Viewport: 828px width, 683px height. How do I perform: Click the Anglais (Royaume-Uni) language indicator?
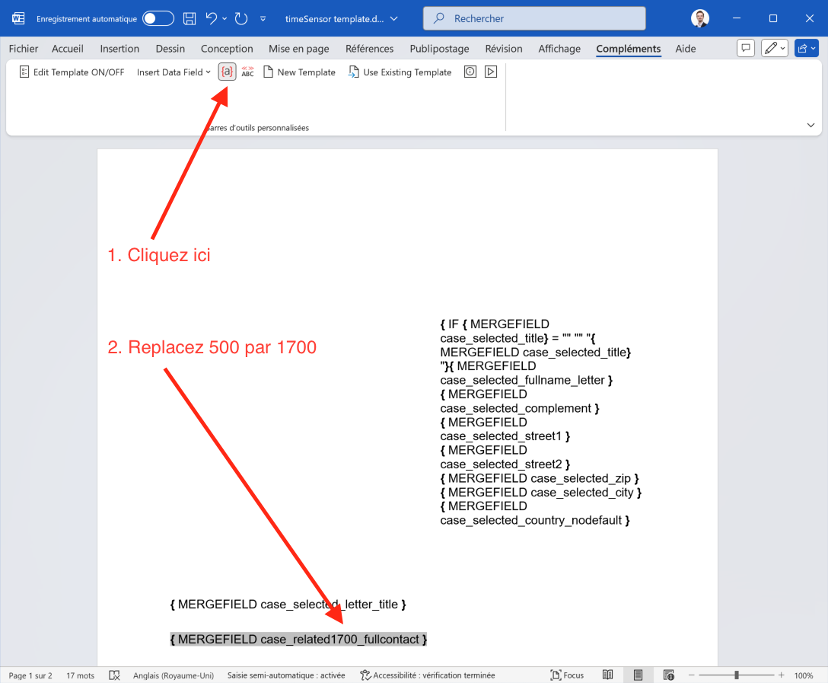pyautogui.click(x=174, y=675)
